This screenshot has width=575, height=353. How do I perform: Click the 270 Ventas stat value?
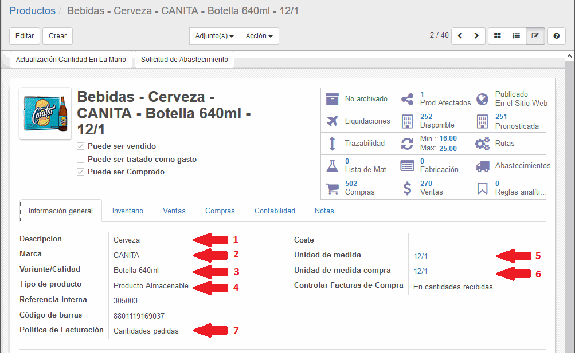point(426,184)
